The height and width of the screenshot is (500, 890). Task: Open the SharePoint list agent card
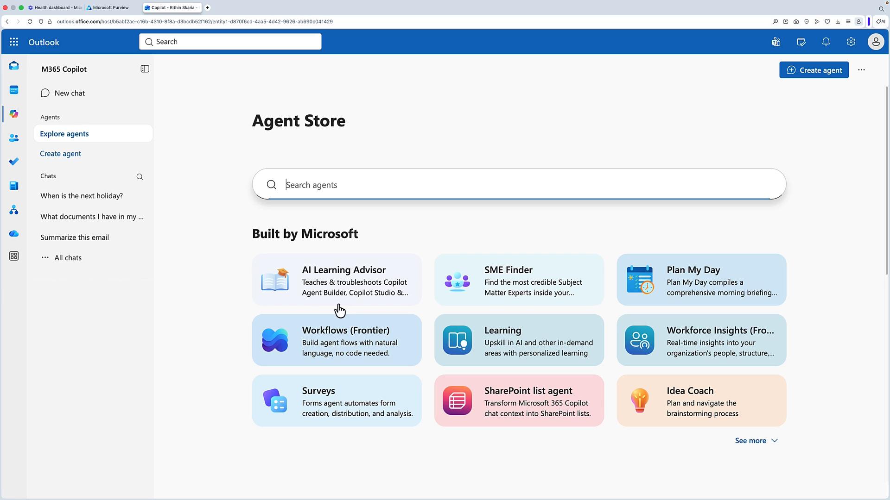tap(519, 400)
